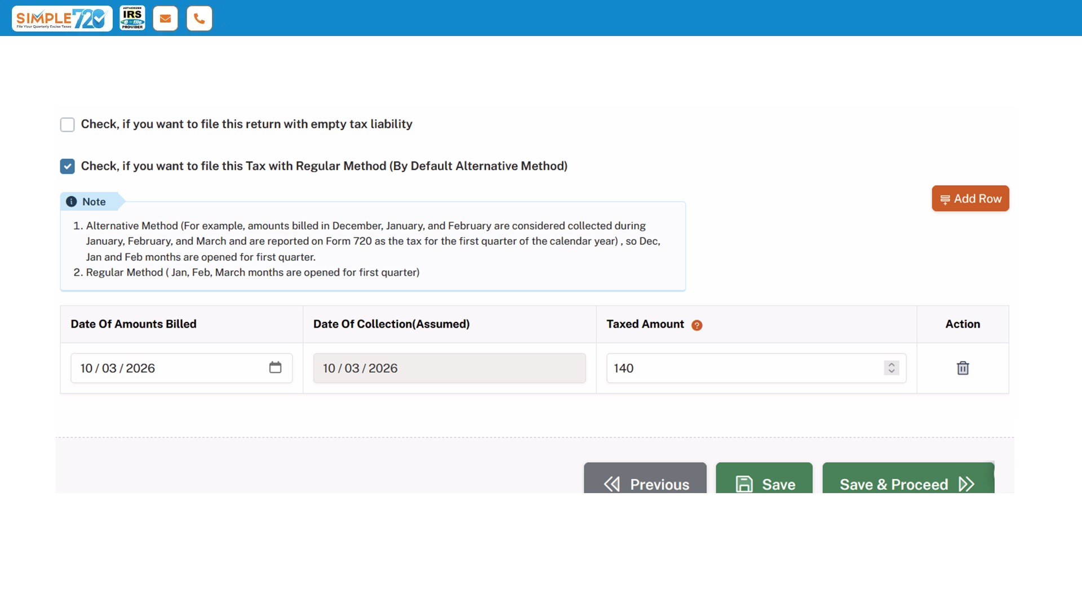
Task: Adjust the Taxed Amount spinner arrows
Action: click(x=892, y=368)
